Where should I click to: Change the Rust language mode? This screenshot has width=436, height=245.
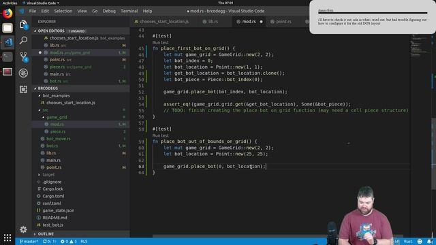[x=408, y=242]
